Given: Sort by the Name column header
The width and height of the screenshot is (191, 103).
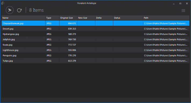Looking at the screenshot, I should pos(23,18).
